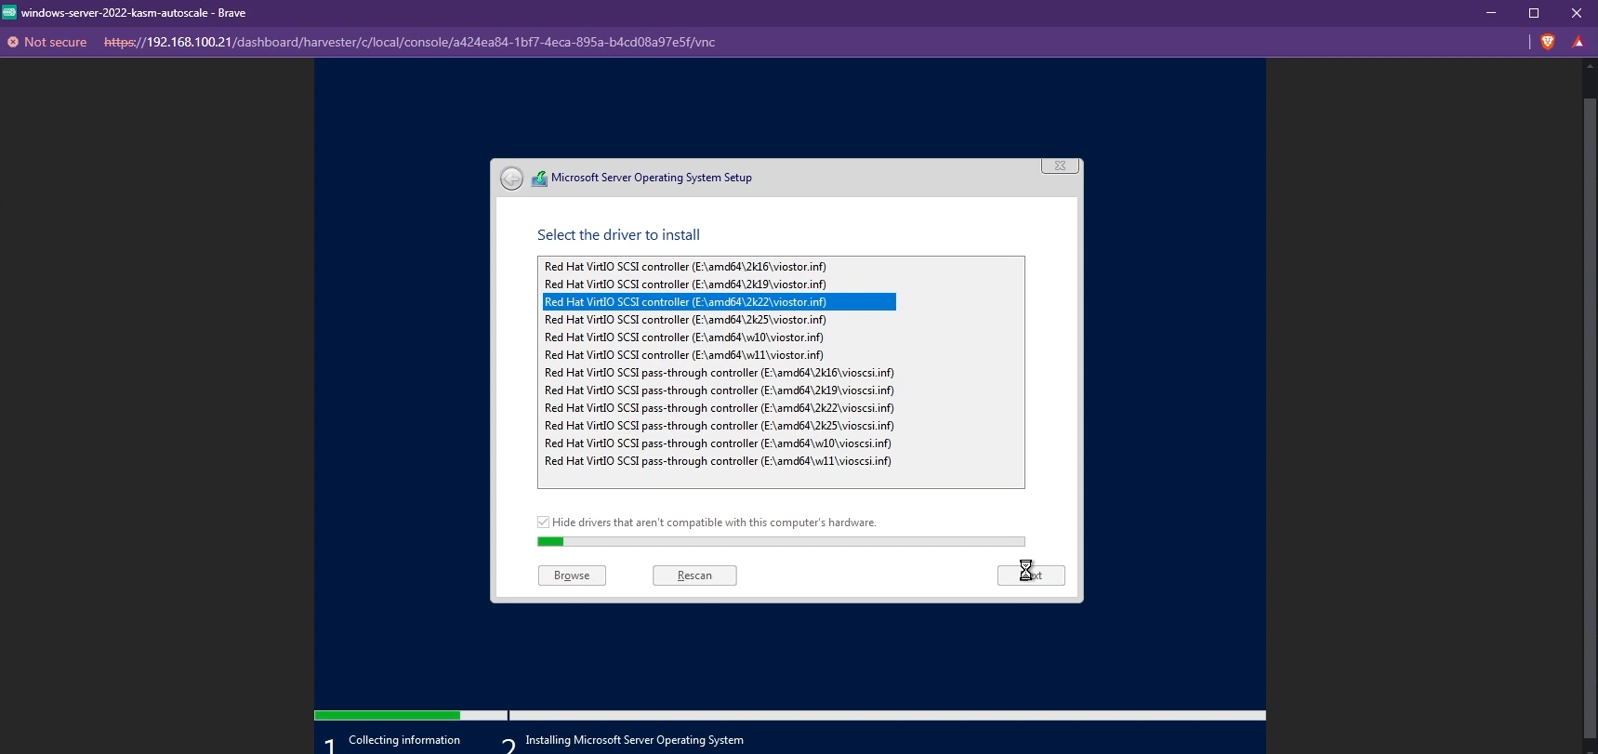Pick pass-through controller w10 vioscsi.inf
Image resolution: width=1598 pixels, height=754 pixels.
click(718, 443)
